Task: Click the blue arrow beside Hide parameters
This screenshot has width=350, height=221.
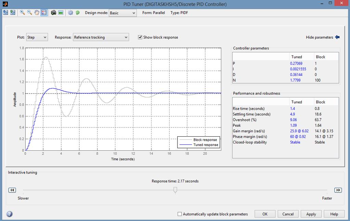Action: coord(337,37)
